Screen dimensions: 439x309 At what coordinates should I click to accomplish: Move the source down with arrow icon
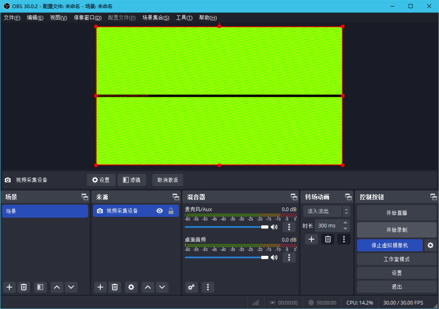pos(162,287)
